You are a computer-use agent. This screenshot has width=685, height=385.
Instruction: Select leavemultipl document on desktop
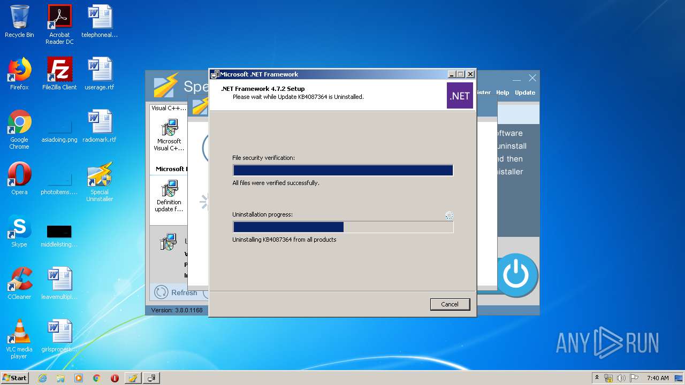(x=59, y=283)
